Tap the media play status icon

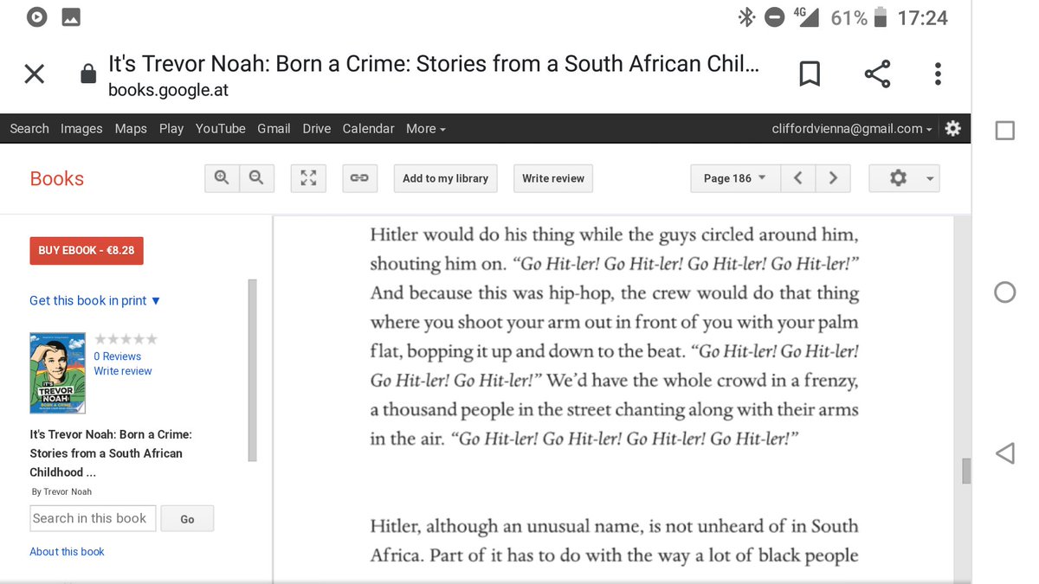click(x=36, y=16)
